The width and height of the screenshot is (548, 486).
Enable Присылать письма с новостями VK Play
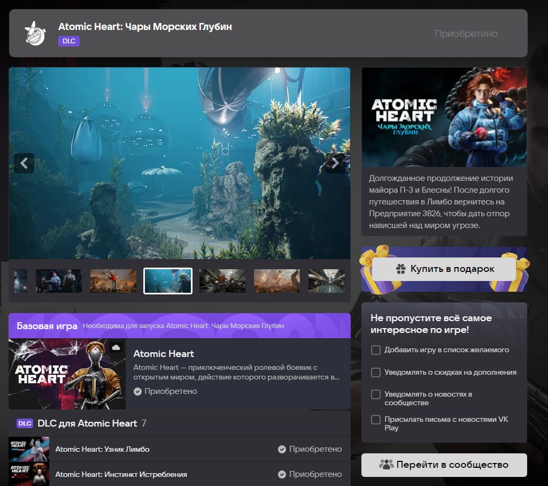click(x=376, y=420)
